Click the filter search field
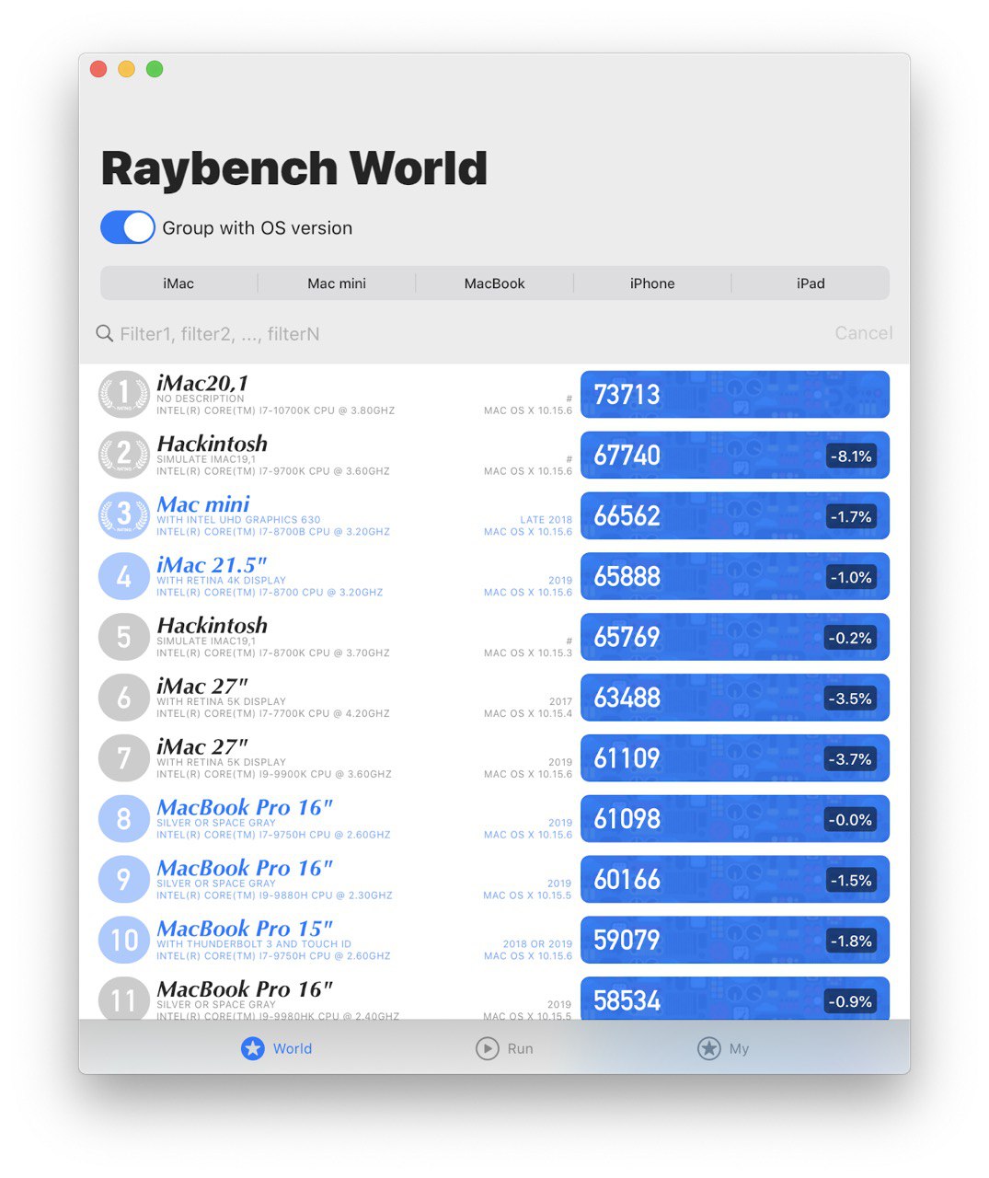Image resolution: width=989 pixels, height=1178 pixels. tap(460, 333)
